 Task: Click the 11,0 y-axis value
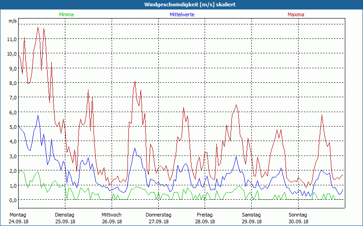[x=12, y=39]
